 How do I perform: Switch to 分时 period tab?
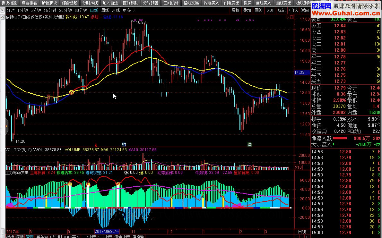tap(11, 11)
